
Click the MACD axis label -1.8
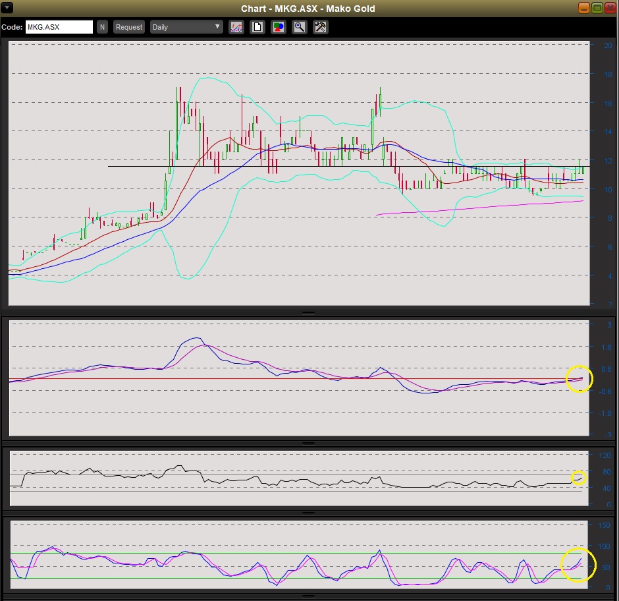pyautogui.click(x=605, y=413)
